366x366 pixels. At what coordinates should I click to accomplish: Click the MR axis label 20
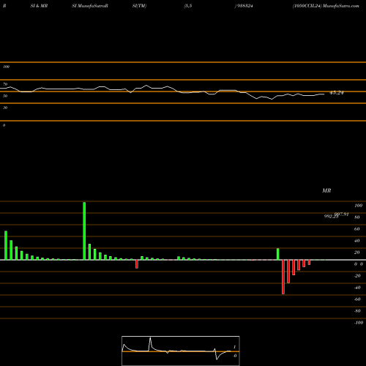pos(357,253)
